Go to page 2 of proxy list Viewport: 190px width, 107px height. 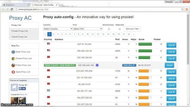(53, 34)
